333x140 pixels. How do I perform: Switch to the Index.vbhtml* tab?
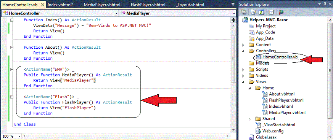tap(60, 5)
